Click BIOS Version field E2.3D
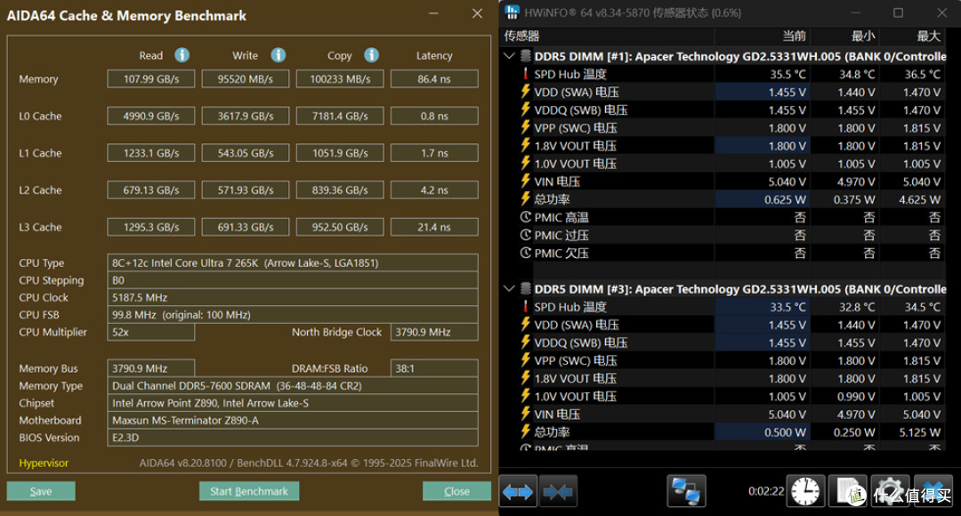The width and height of the screenshot is (961, 516). point(293,437)
